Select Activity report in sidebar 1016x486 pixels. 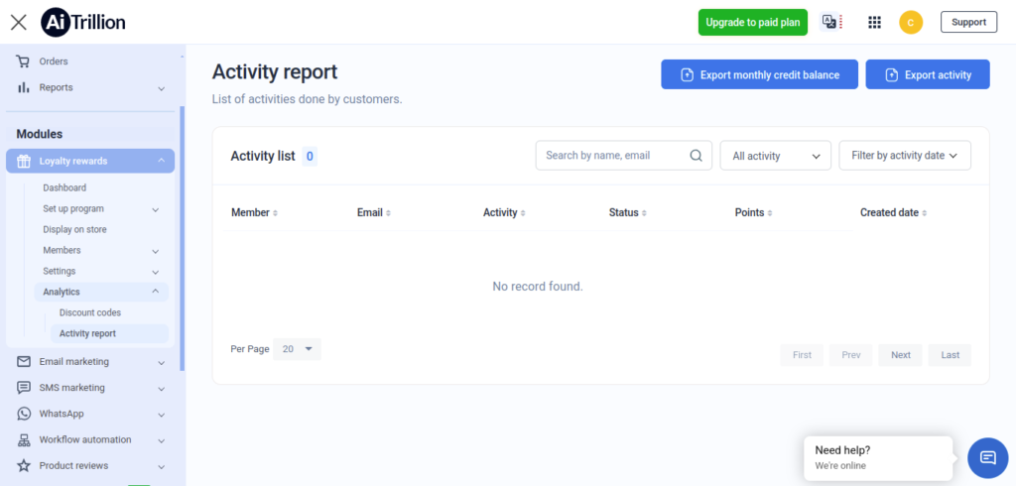[x=109, y=333]
